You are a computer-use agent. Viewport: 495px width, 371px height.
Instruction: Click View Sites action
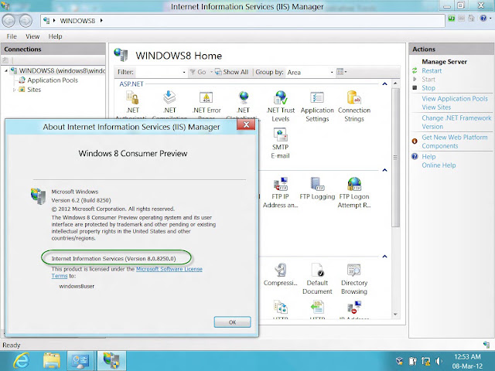436,107
